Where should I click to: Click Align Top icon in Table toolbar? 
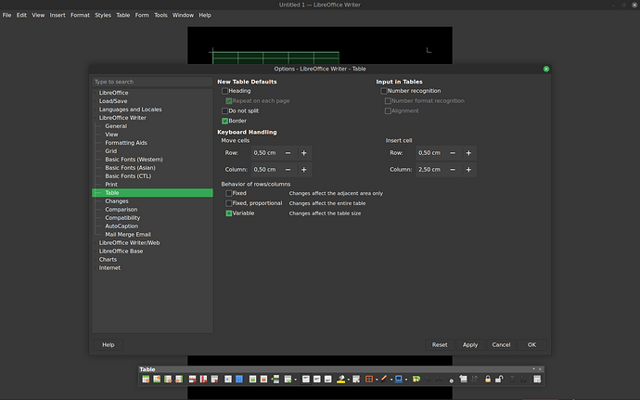pos(306,380)
